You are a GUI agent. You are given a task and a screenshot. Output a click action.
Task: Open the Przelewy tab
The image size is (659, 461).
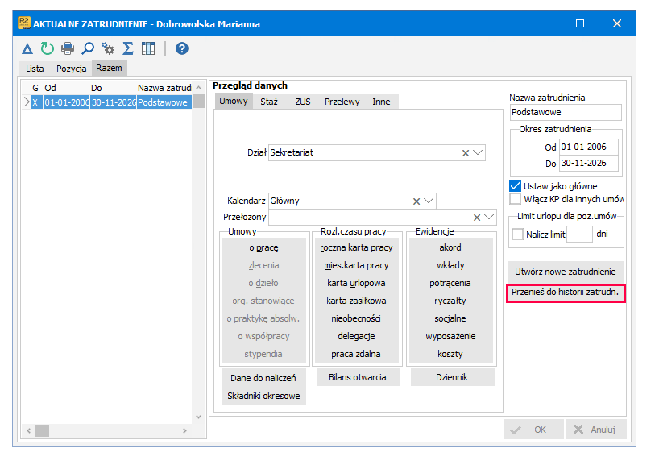342,102
